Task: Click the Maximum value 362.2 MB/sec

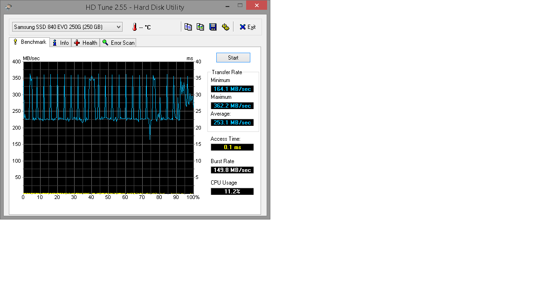Action: click(232, 106)
